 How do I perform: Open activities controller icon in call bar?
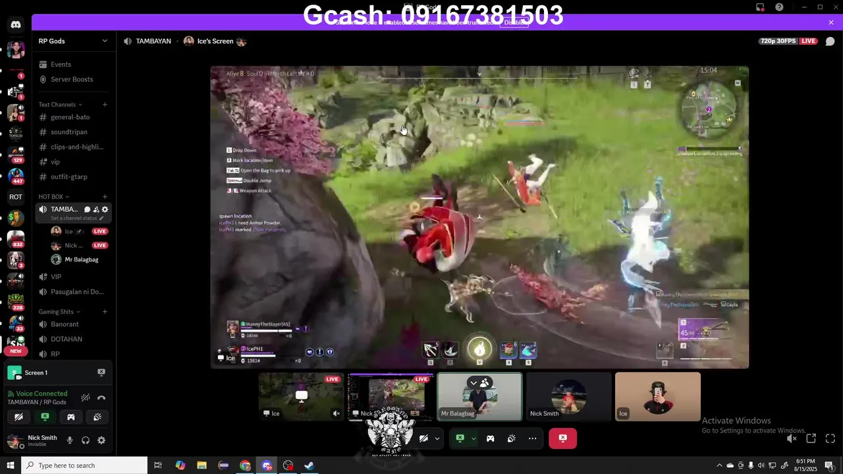[491, 438]
